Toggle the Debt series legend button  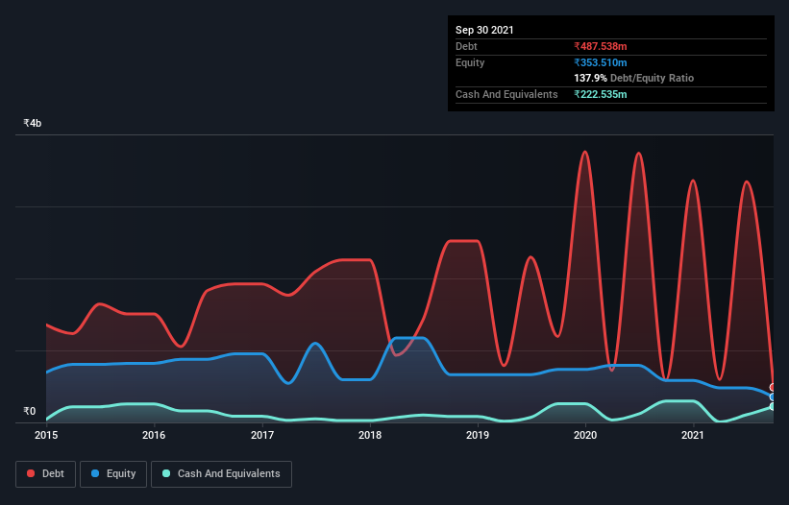pos(46,474)
